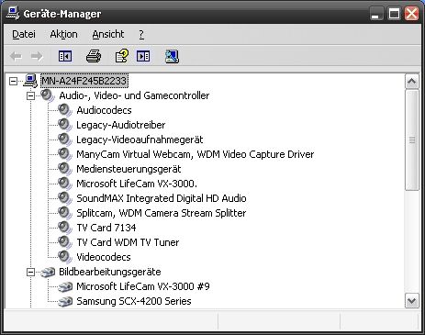Toggle the console tree pane icon
425x335 pixels.
click(x=65, y=56)
